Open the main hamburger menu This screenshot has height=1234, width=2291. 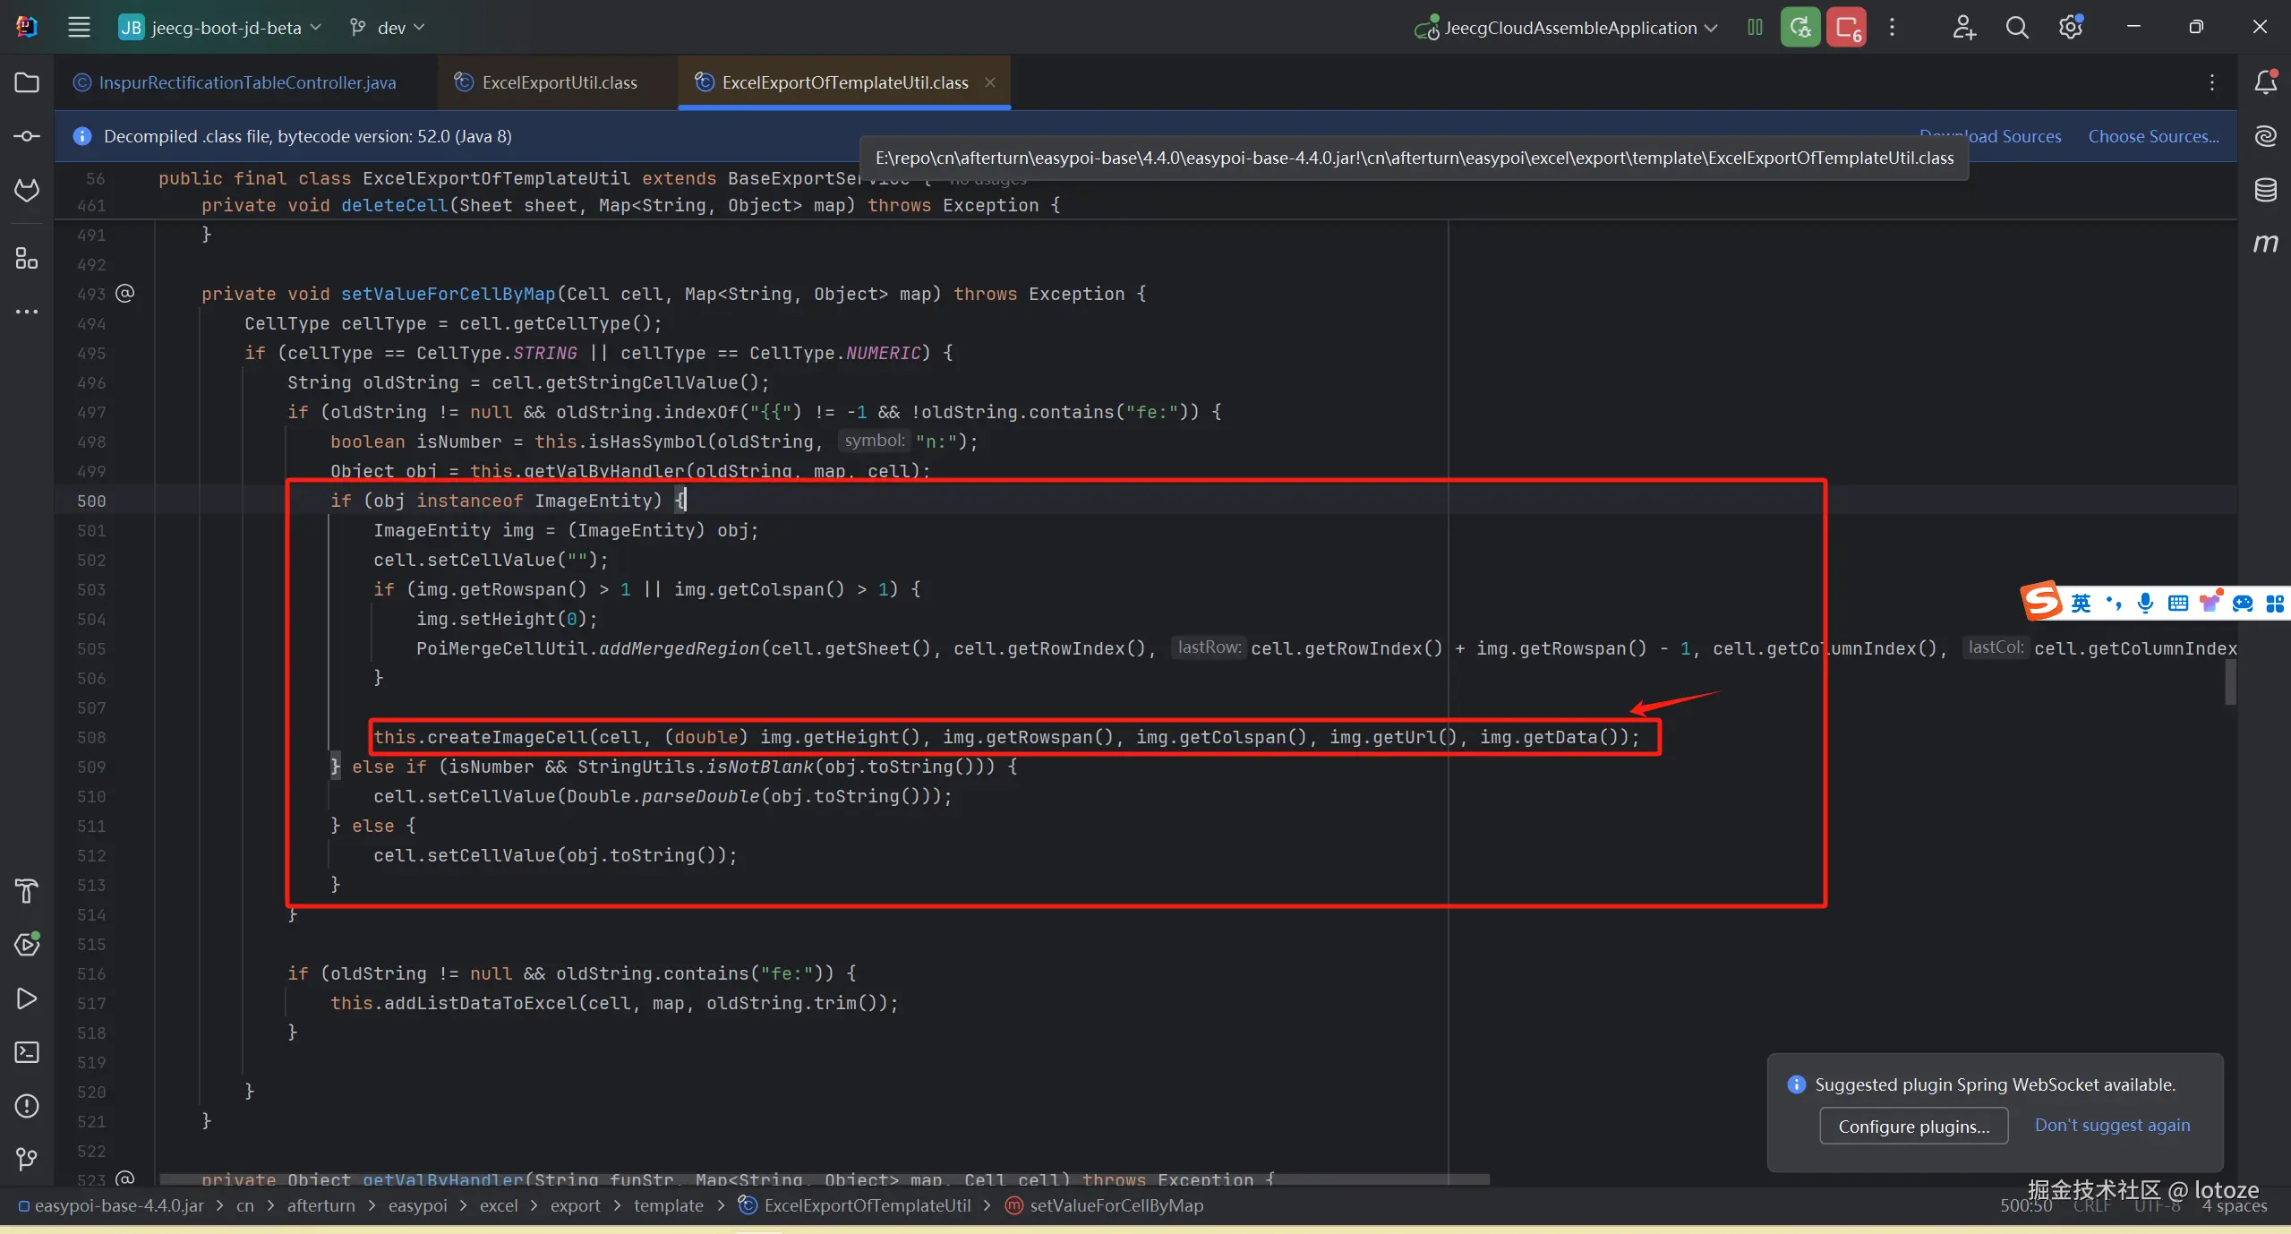pyautogui.click(x=79, y=28)
